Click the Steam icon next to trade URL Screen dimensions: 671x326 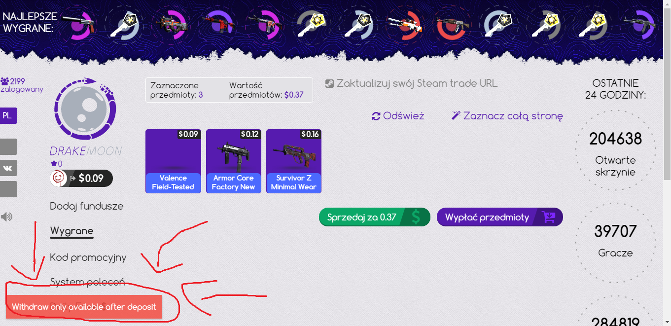330,83
